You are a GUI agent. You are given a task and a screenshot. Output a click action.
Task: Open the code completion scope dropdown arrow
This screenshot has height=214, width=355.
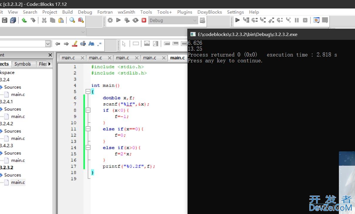point(83,32)
